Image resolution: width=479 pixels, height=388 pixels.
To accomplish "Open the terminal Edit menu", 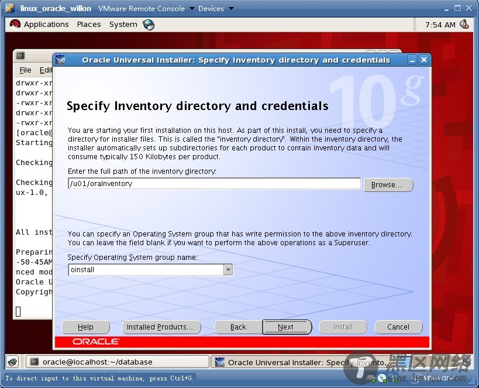I will (x=46, y=70).
